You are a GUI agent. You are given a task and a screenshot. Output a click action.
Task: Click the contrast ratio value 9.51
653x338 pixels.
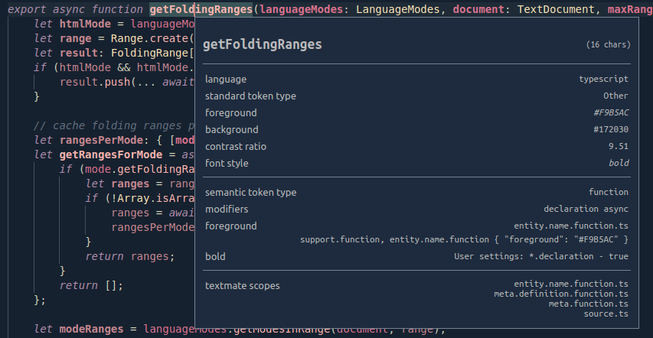619,147
